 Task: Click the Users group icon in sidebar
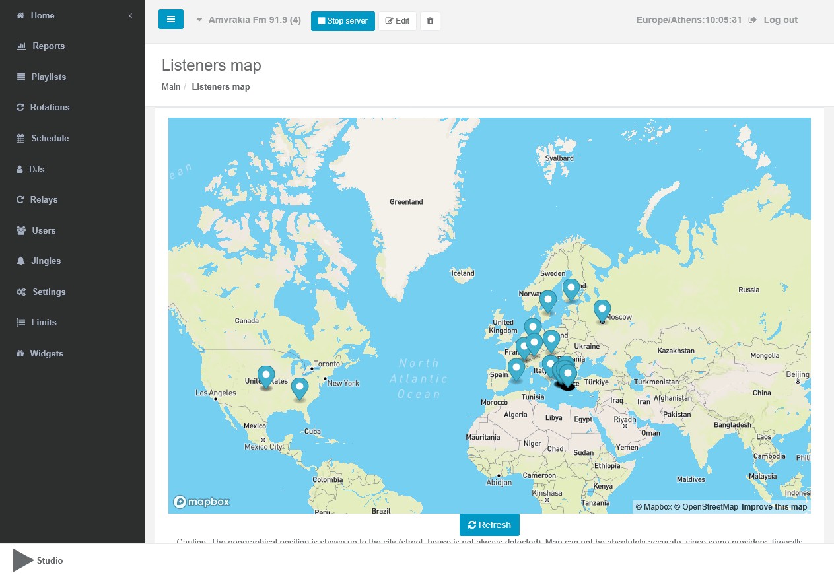point(20,231)
